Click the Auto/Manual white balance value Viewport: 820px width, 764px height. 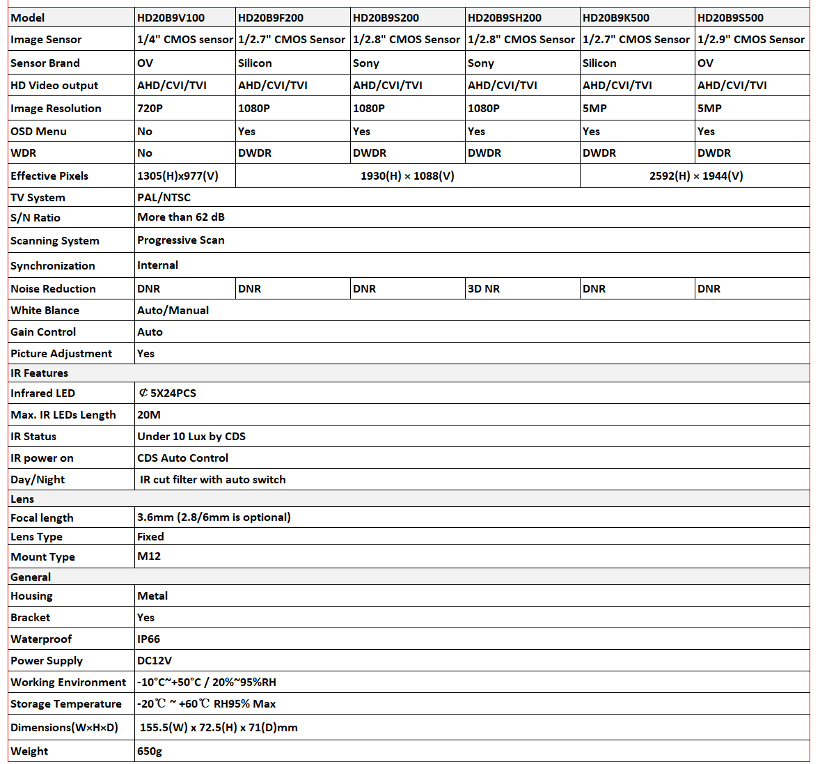point(173,311)
